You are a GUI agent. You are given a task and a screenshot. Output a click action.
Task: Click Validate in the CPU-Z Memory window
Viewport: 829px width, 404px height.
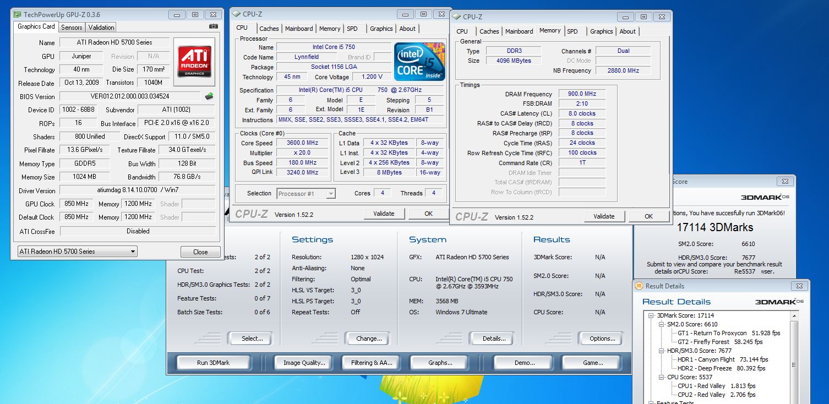[x=604, y=216]
